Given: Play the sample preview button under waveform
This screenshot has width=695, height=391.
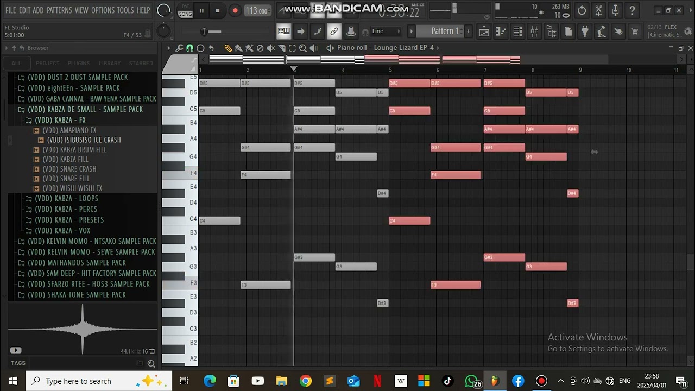Looking at the screenshot, I should click(16, 351).
